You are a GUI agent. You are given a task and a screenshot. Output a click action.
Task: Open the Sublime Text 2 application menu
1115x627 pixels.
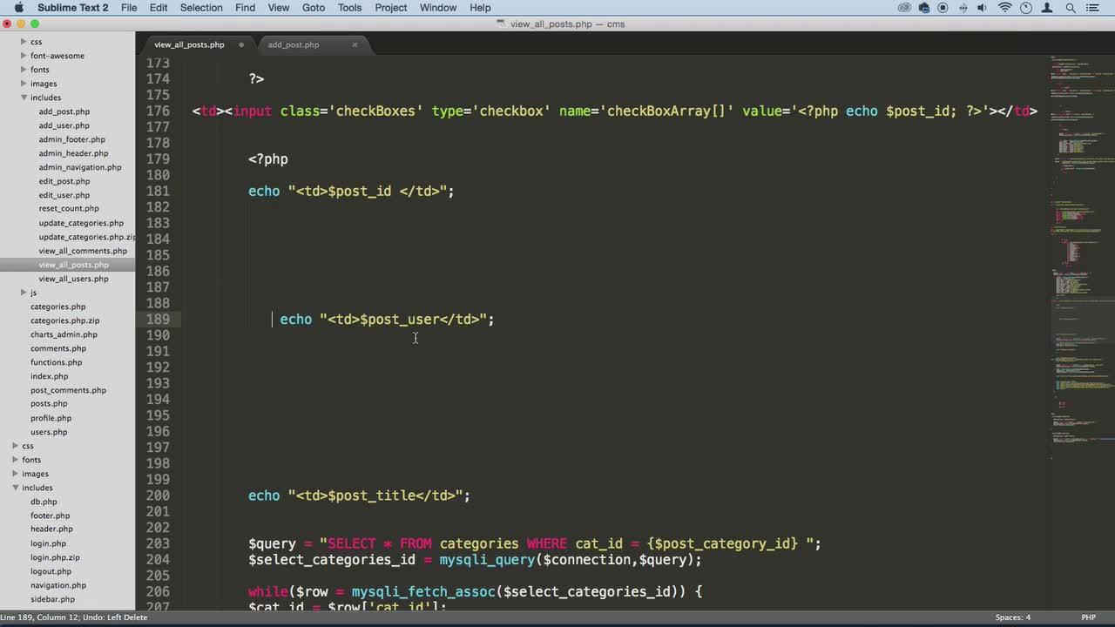tap(73, 8)
